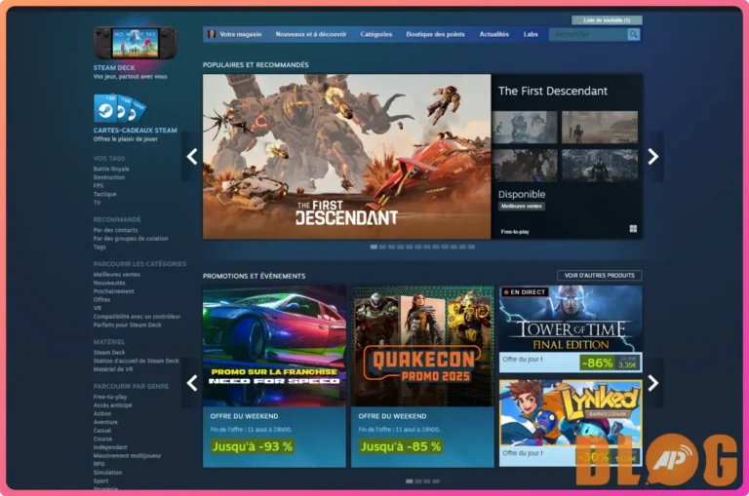Viewport: 749px width, 496px height.
Task: Open recommendations Par des groupes de curation
Action: click(131, 238)
